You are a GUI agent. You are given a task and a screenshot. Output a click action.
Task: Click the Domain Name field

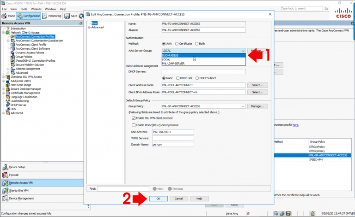[x=173, y=145]
